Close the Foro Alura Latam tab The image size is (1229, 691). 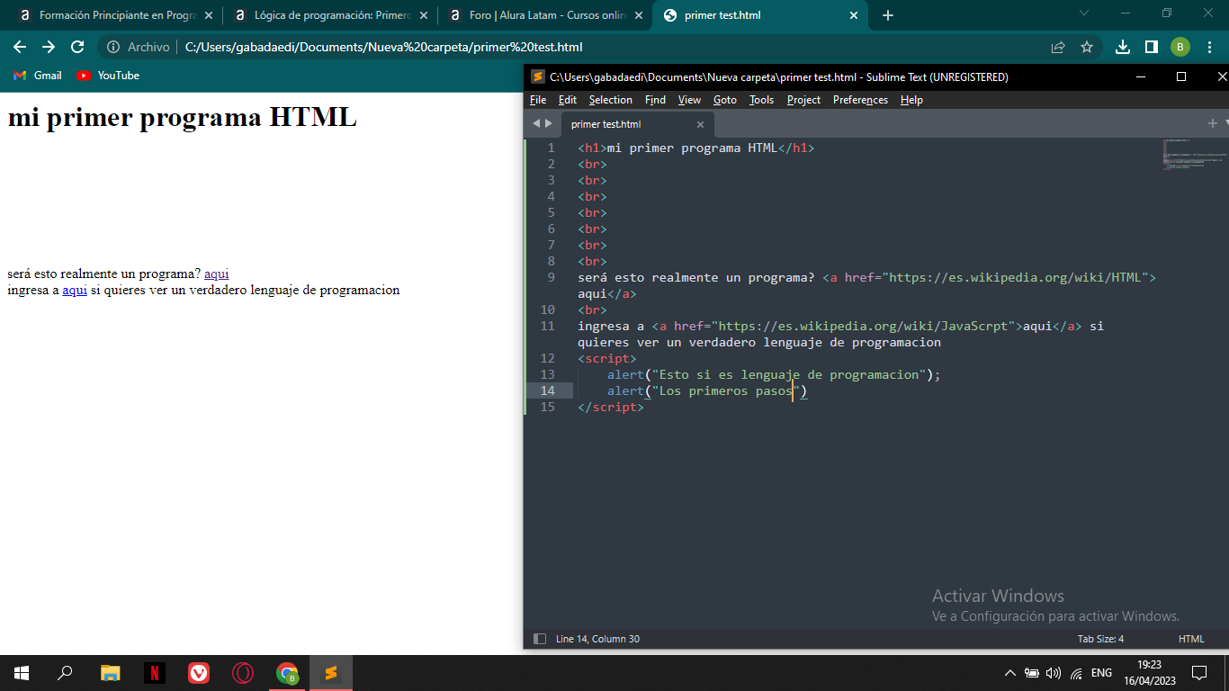(x=639, y=15)
